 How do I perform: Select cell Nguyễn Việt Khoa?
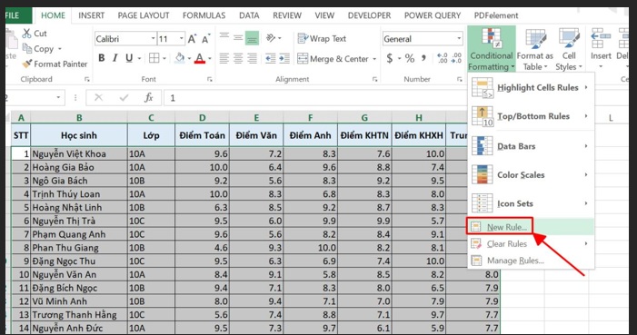pyautogui.click(x=79, y=154)
